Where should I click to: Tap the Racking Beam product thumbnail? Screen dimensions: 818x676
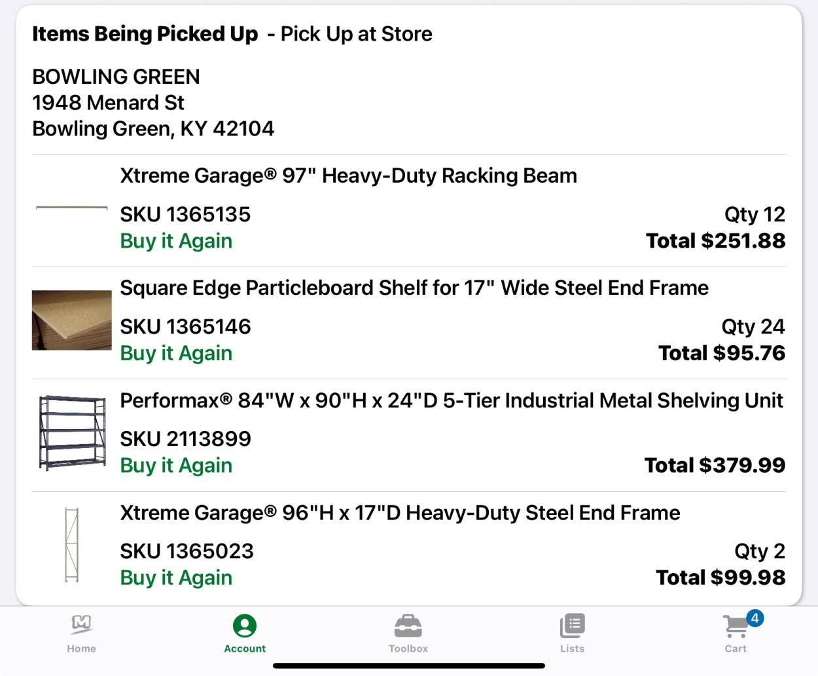[x=72, y=208]
